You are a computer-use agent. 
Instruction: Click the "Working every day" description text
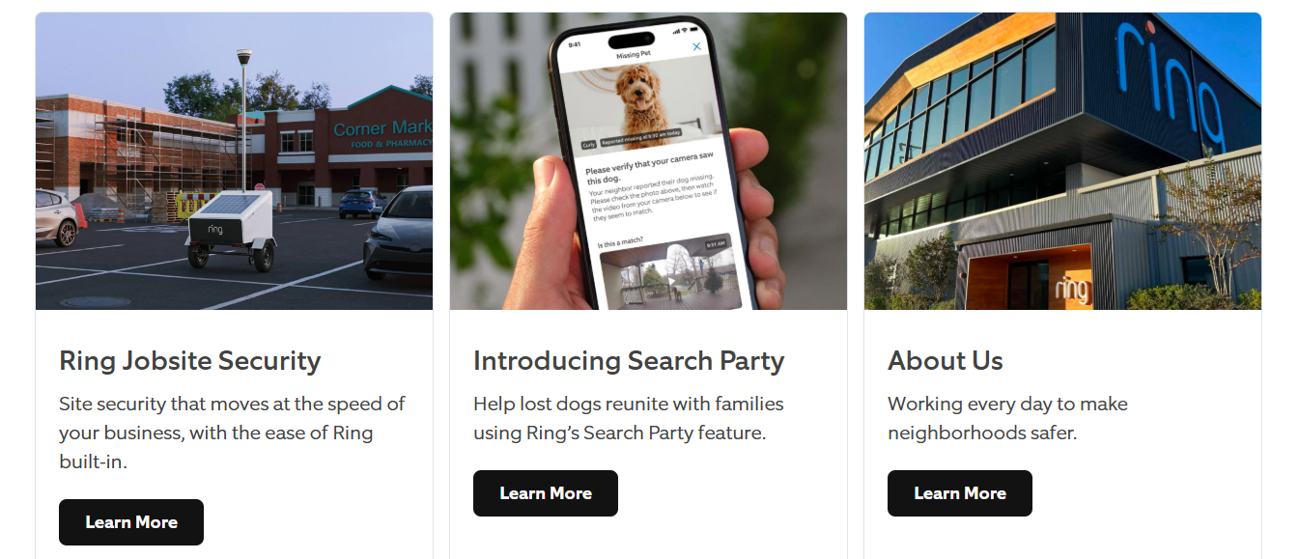click(1007, 418)
